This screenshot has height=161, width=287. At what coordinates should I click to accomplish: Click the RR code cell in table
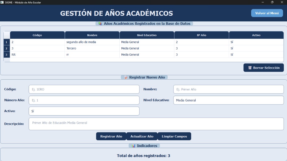37,55
